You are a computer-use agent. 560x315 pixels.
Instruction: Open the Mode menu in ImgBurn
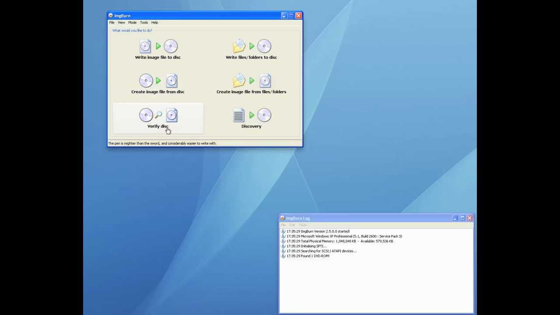(x=132, y=22)
